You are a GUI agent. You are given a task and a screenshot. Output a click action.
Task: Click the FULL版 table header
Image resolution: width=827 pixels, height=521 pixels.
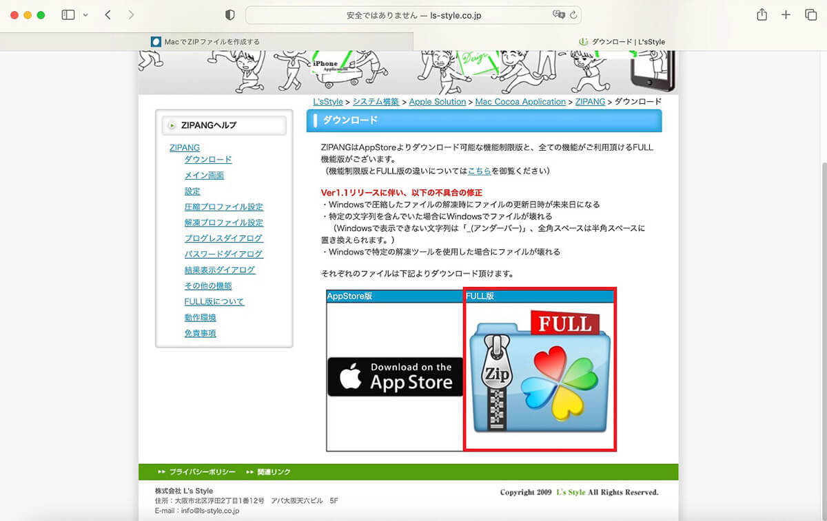[x=540, y=297]
